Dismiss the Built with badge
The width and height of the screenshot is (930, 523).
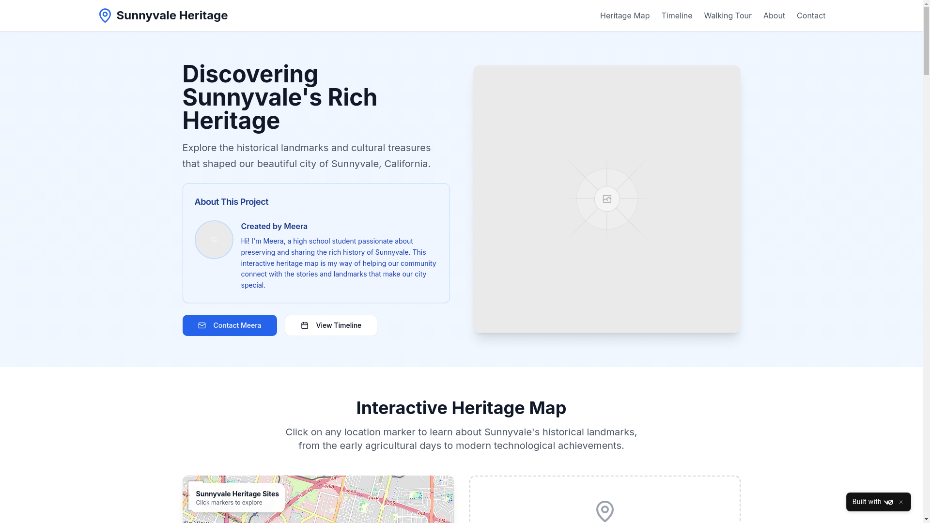tap(900, 502)
